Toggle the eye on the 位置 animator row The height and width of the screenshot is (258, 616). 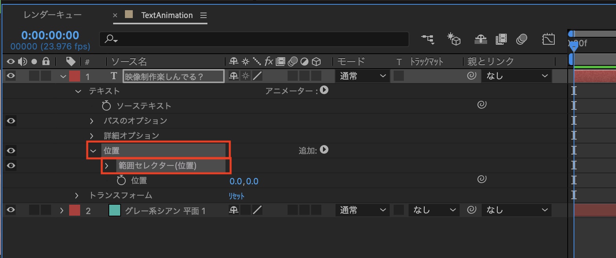click(x=11, y=150)
